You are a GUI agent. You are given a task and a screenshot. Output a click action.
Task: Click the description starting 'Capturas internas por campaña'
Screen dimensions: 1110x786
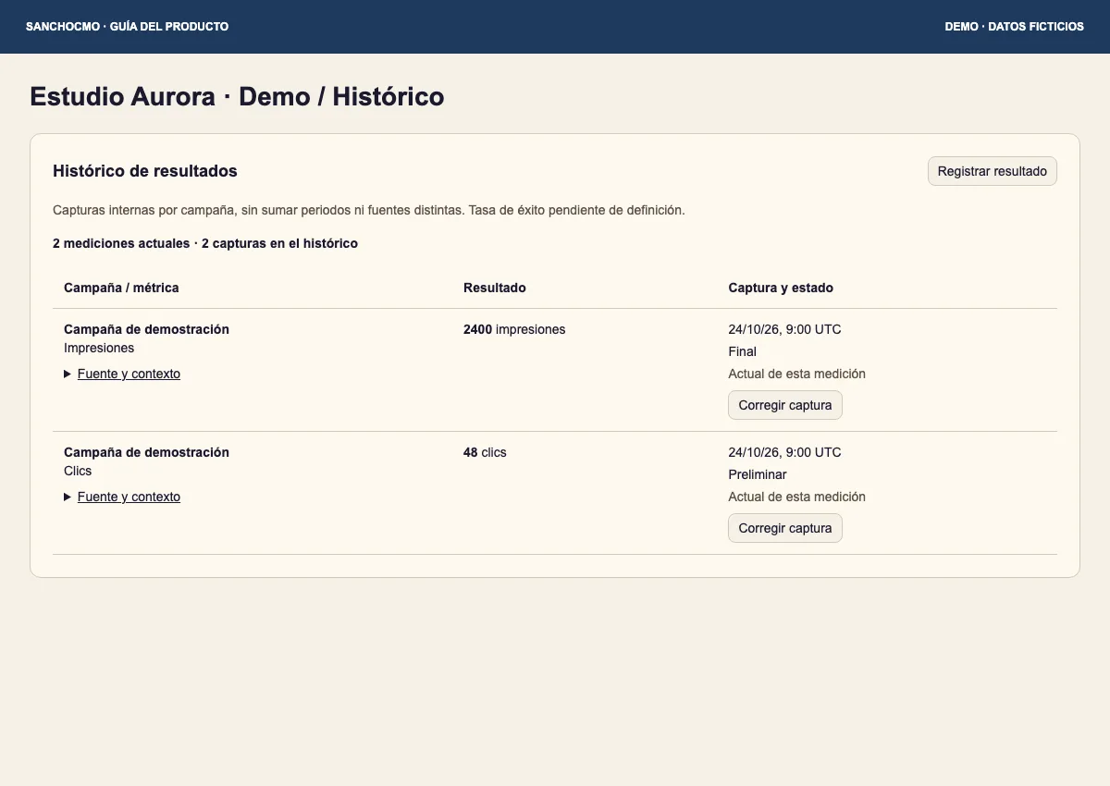[x=369, y=210]
